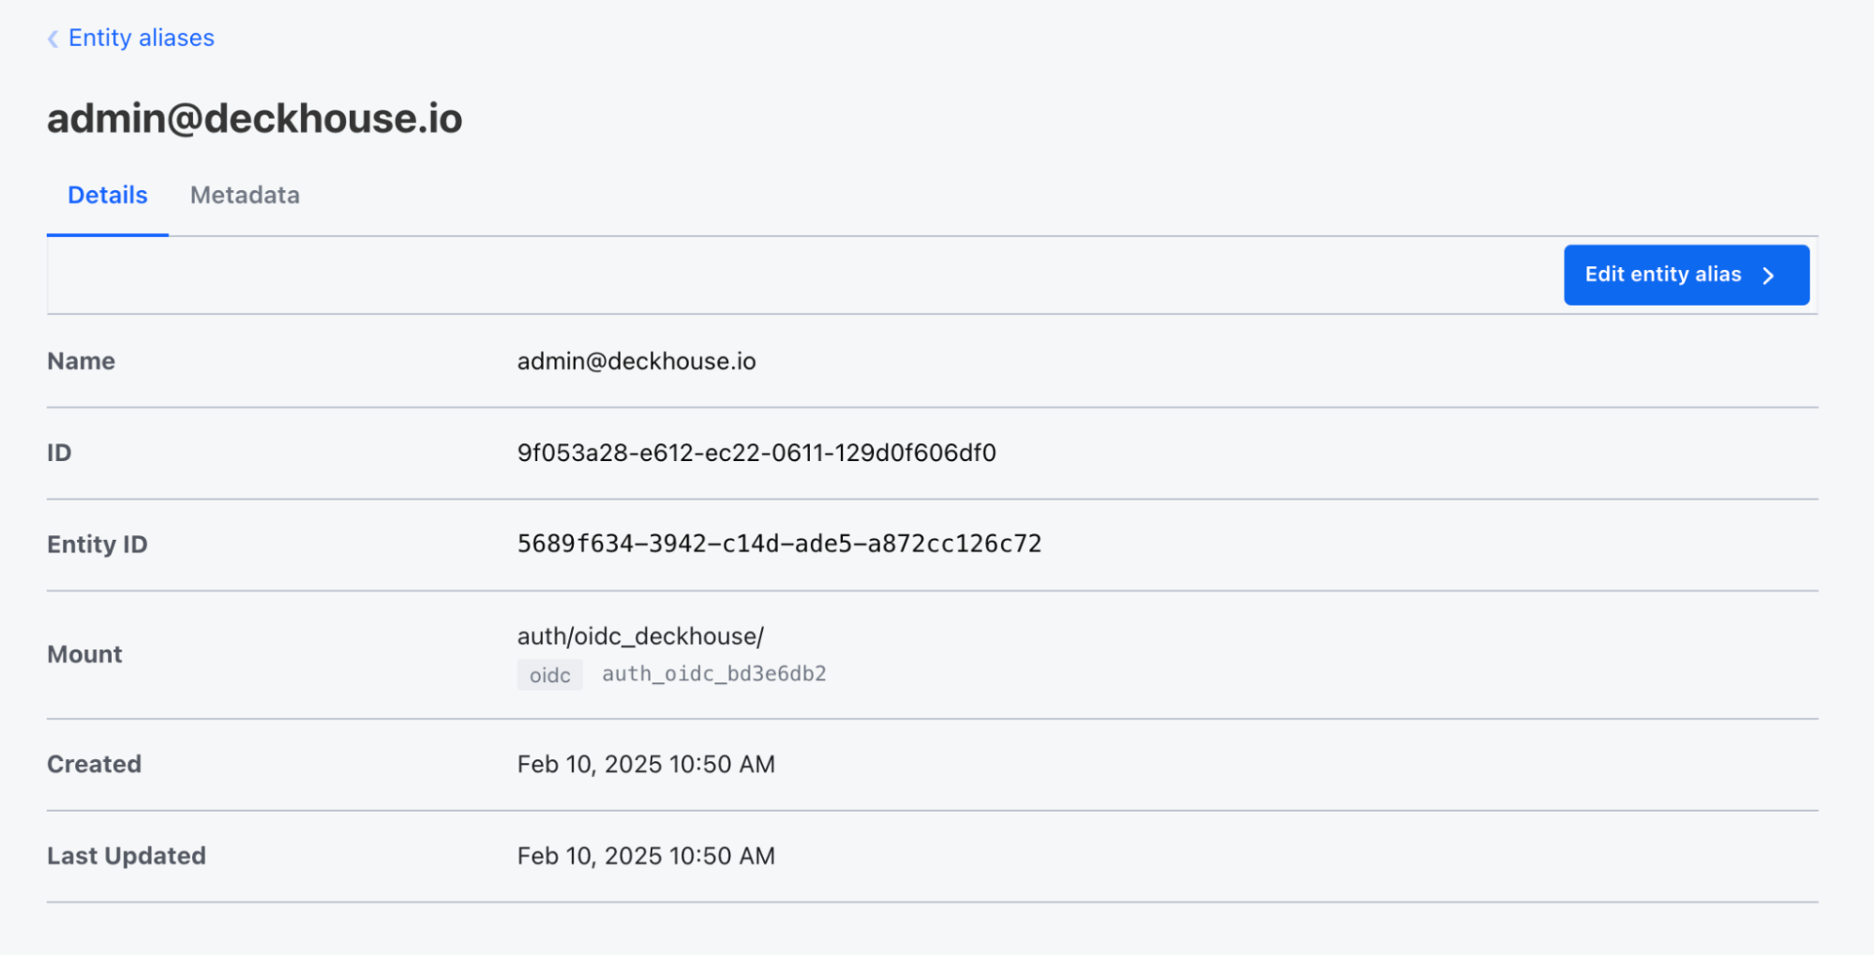Screen dimensions: 1874x956
Task: Click the Created field label
Action: pyautogui.click(x=94, y=765)
